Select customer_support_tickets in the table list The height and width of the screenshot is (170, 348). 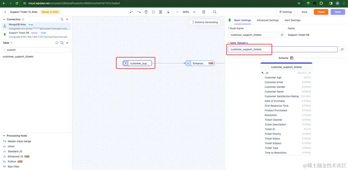click(18, 57)
